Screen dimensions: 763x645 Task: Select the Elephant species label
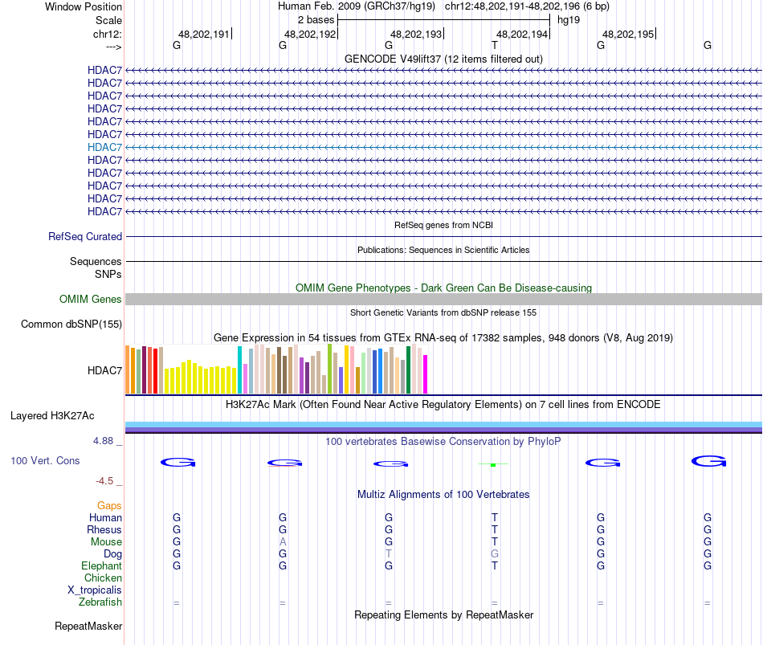102,565
